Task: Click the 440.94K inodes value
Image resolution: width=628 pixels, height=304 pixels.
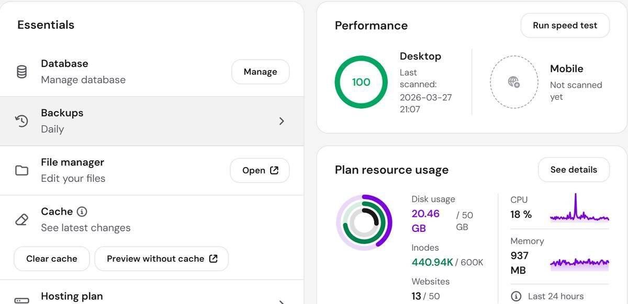Action: [x=432, y=262]
